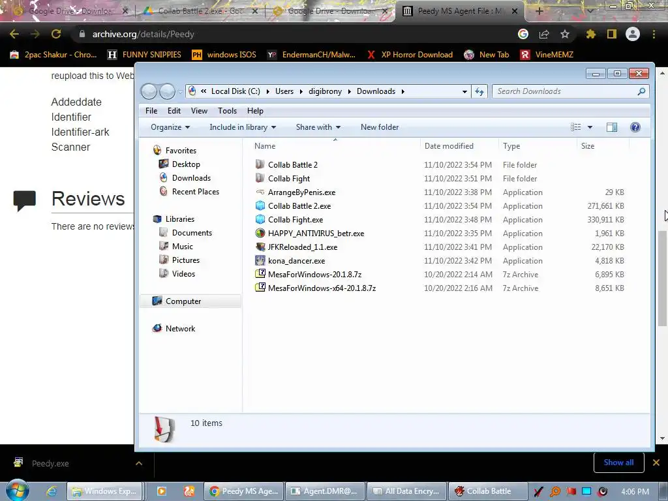
Task: Open Documents library
Action: (192, 233)
